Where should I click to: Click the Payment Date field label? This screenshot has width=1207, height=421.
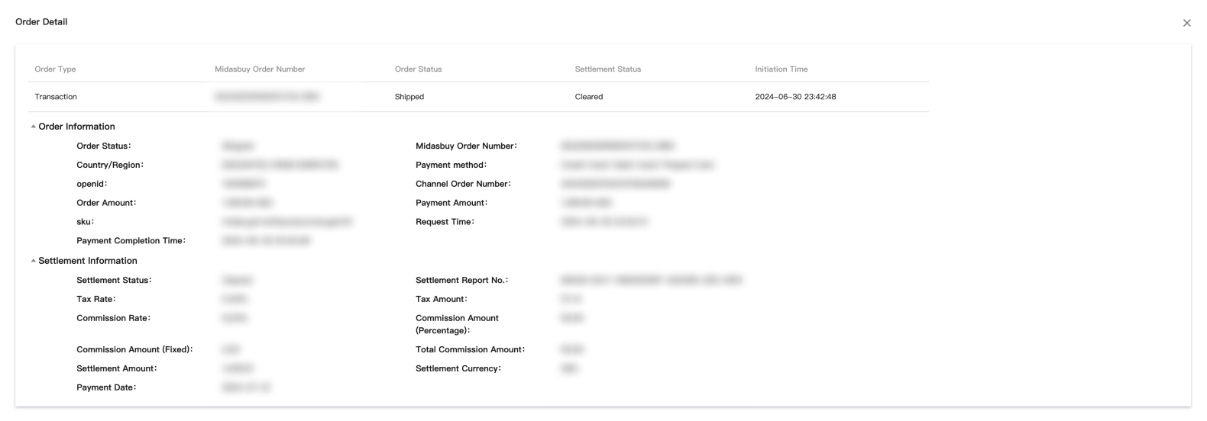pyautogui.click(x=106, y=387)
